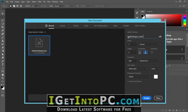Open the Edit Toolbar three-dots button
Viewport: 188px width, 112px height.
(2, 81)
